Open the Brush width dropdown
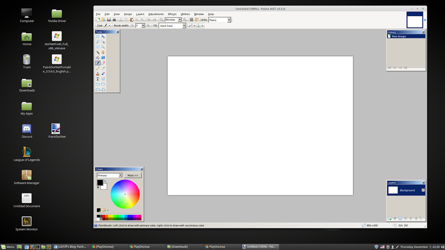 143,25
